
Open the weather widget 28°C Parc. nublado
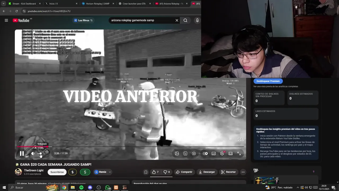[279, 188]
